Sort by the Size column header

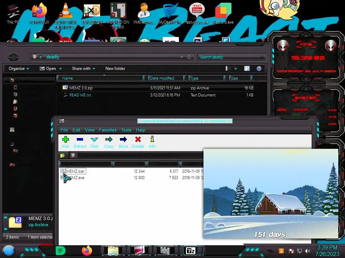click(x=240, y=78)
